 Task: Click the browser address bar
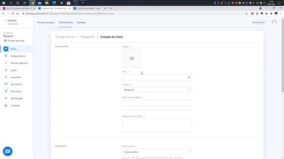pyautogui.click(x=134, y=14)
